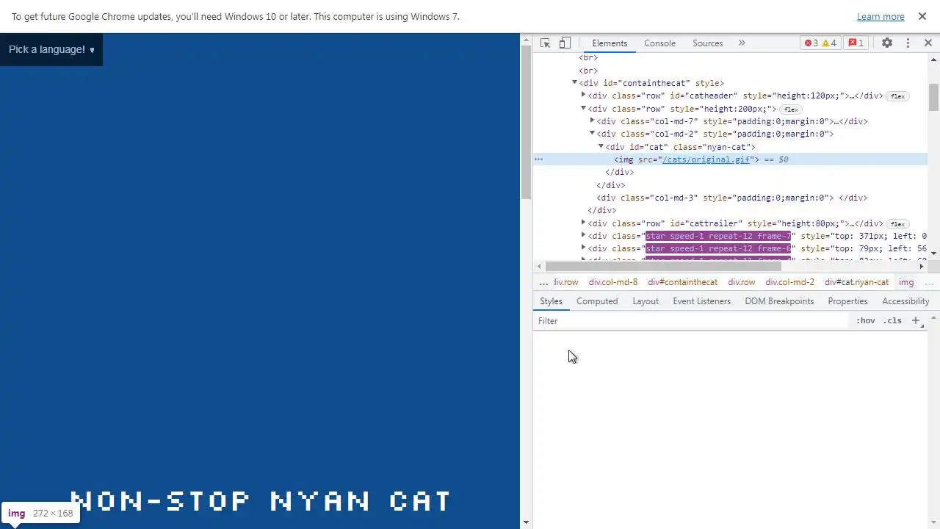Screen dimensions: 940x529
Task: Expand the star frame-7 div node
Action: point(584,236)
